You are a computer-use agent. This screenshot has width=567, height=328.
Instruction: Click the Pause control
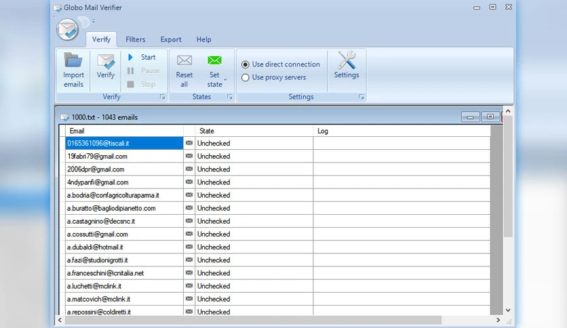coord(144,70)
